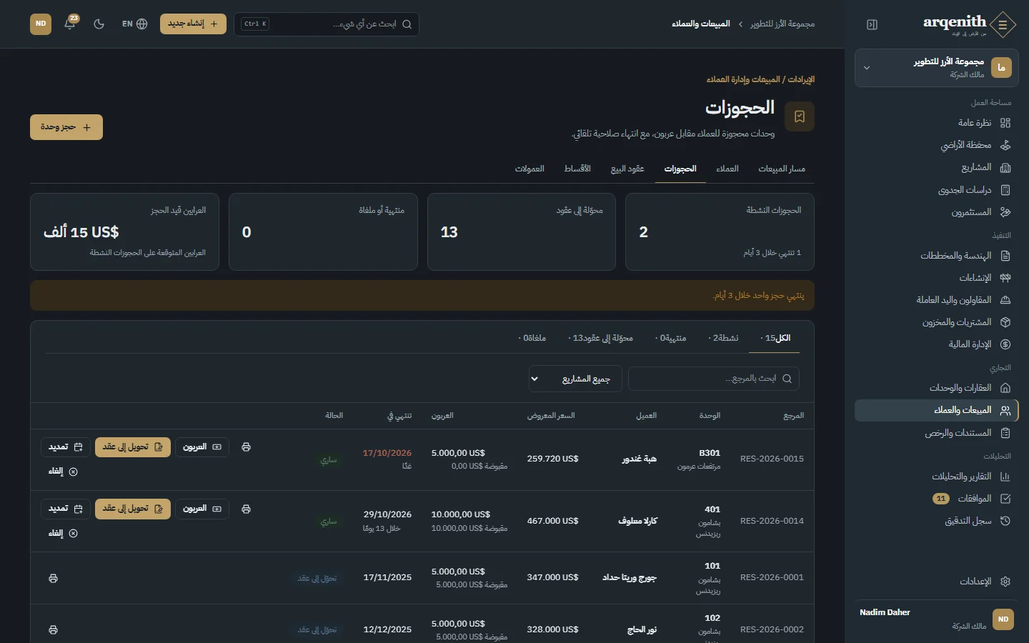
Task: Open Nadim Daher profile in sidebar
Action: click(x=937, y=619)
